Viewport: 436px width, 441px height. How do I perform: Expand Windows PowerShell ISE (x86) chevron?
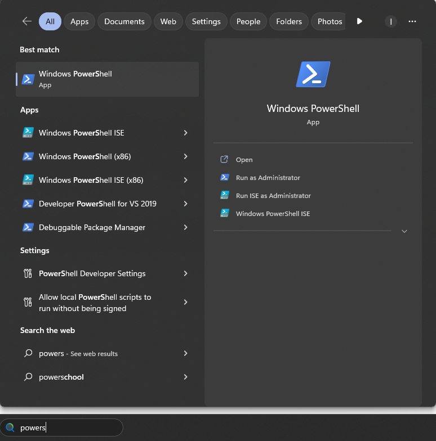(185, 180)
